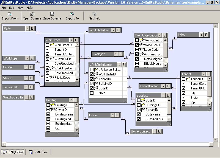
Task: Click the Open Schema toolbar icon
Action: 32,14
